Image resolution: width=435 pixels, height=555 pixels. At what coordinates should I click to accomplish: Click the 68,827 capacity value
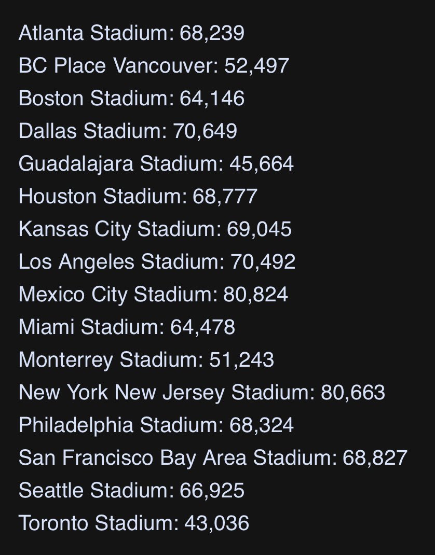point(375,458)
